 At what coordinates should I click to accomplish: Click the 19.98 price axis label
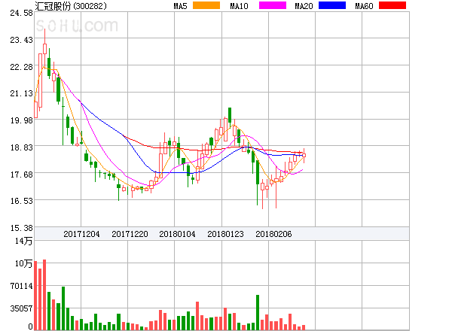pos(21,120)
